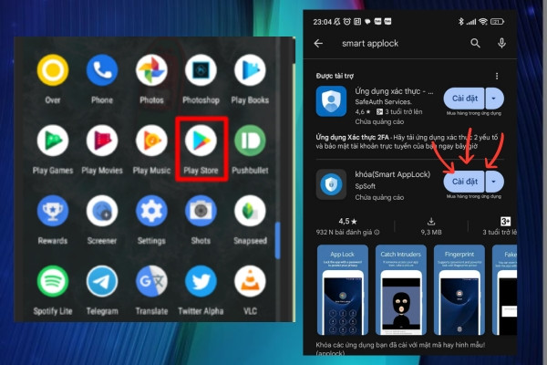Tap the battery indicator in status bar
The width and height of the screenshot is (547, 365).
pos(497,22)
